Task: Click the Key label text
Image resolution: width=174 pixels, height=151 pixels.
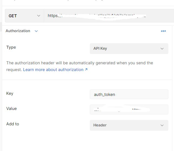Action: [x=10, y=93]
